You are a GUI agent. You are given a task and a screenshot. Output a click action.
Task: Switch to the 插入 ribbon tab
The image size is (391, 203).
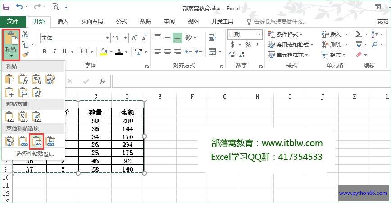(63, 21)
